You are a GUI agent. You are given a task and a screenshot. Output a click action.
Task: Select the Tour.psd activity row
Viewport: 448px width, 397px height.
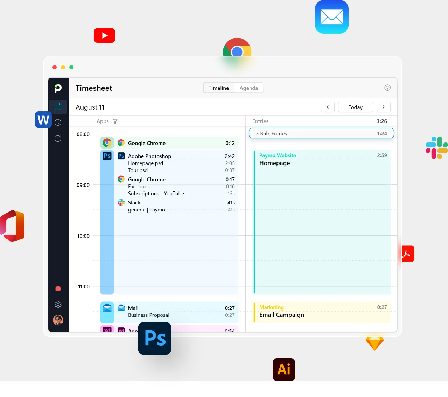(181, 170)
